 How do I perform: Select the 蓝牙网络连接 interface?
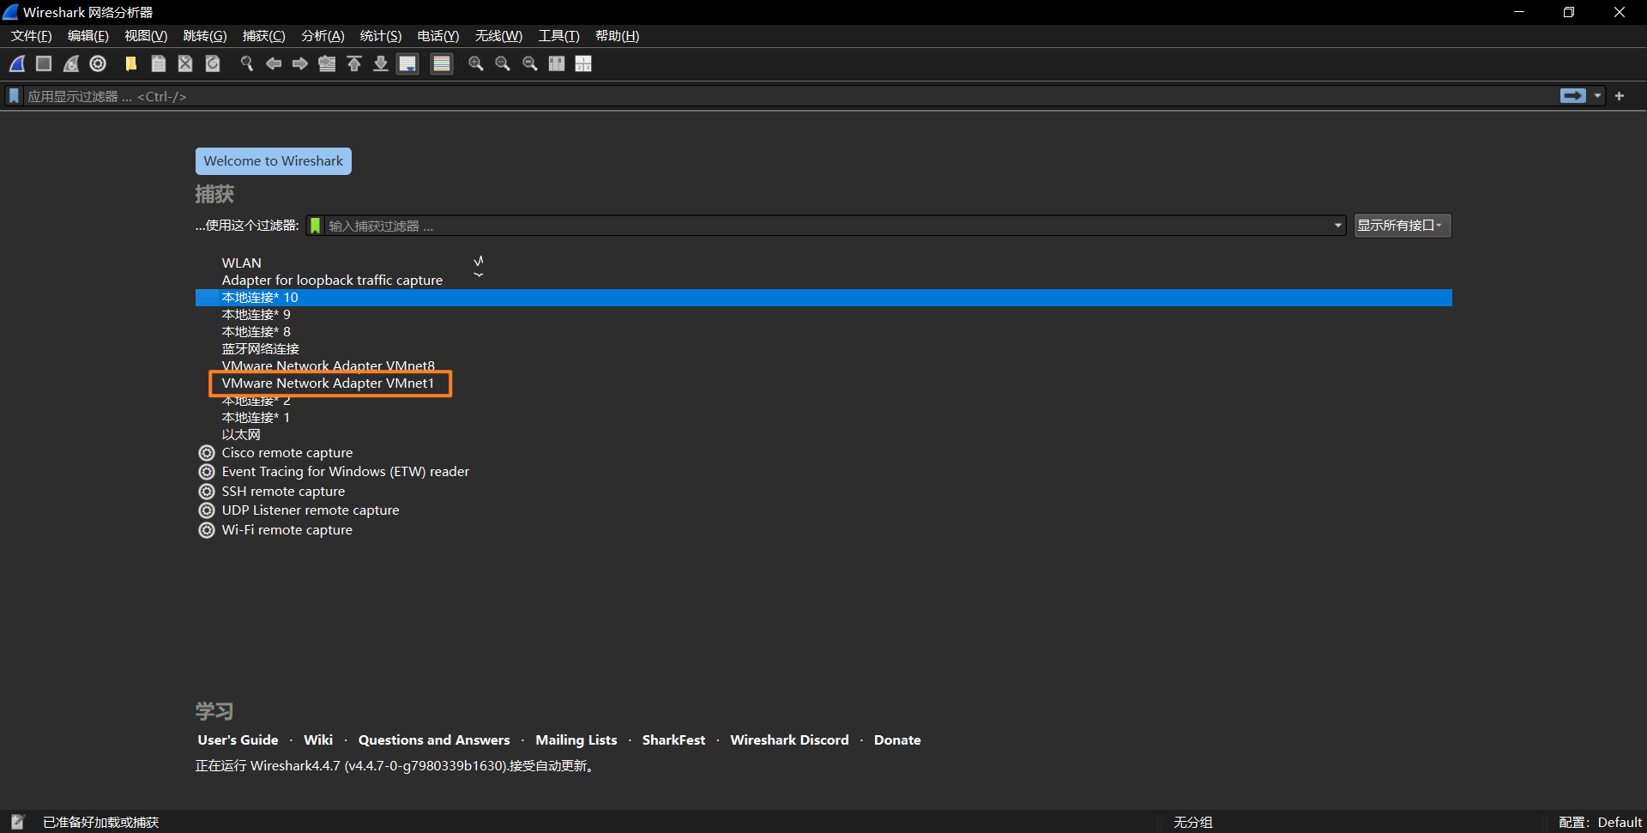(823, 348)
